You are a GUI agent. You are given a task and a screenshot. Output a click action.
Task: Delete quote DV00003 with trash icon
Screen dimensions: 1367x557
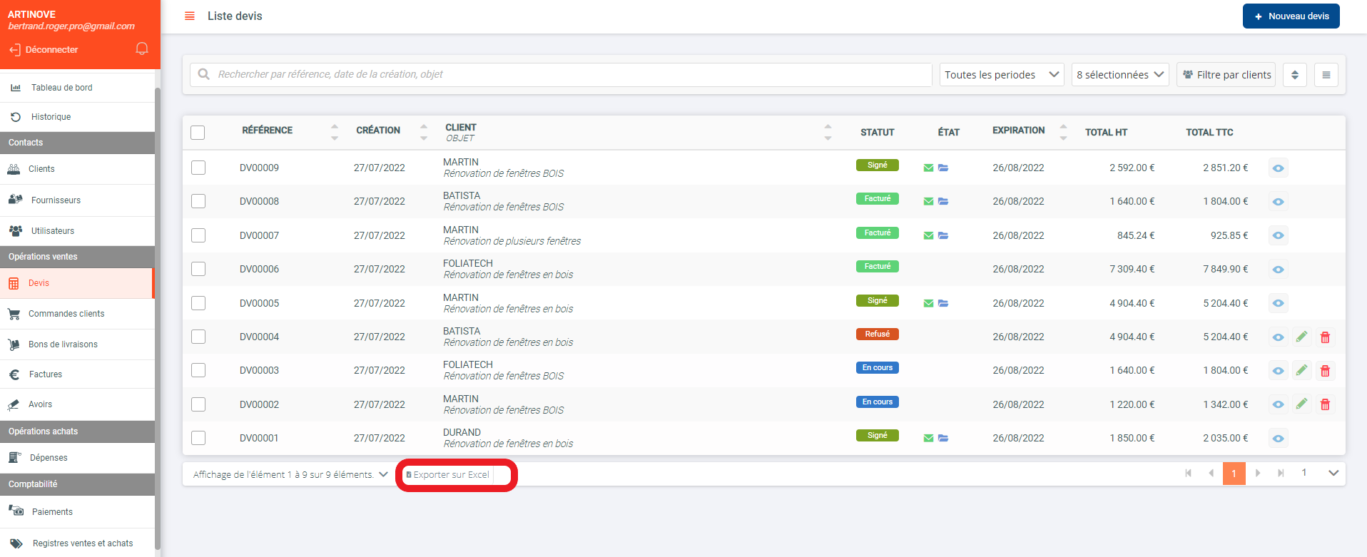pyautogui.click(x=1325, y=371)
